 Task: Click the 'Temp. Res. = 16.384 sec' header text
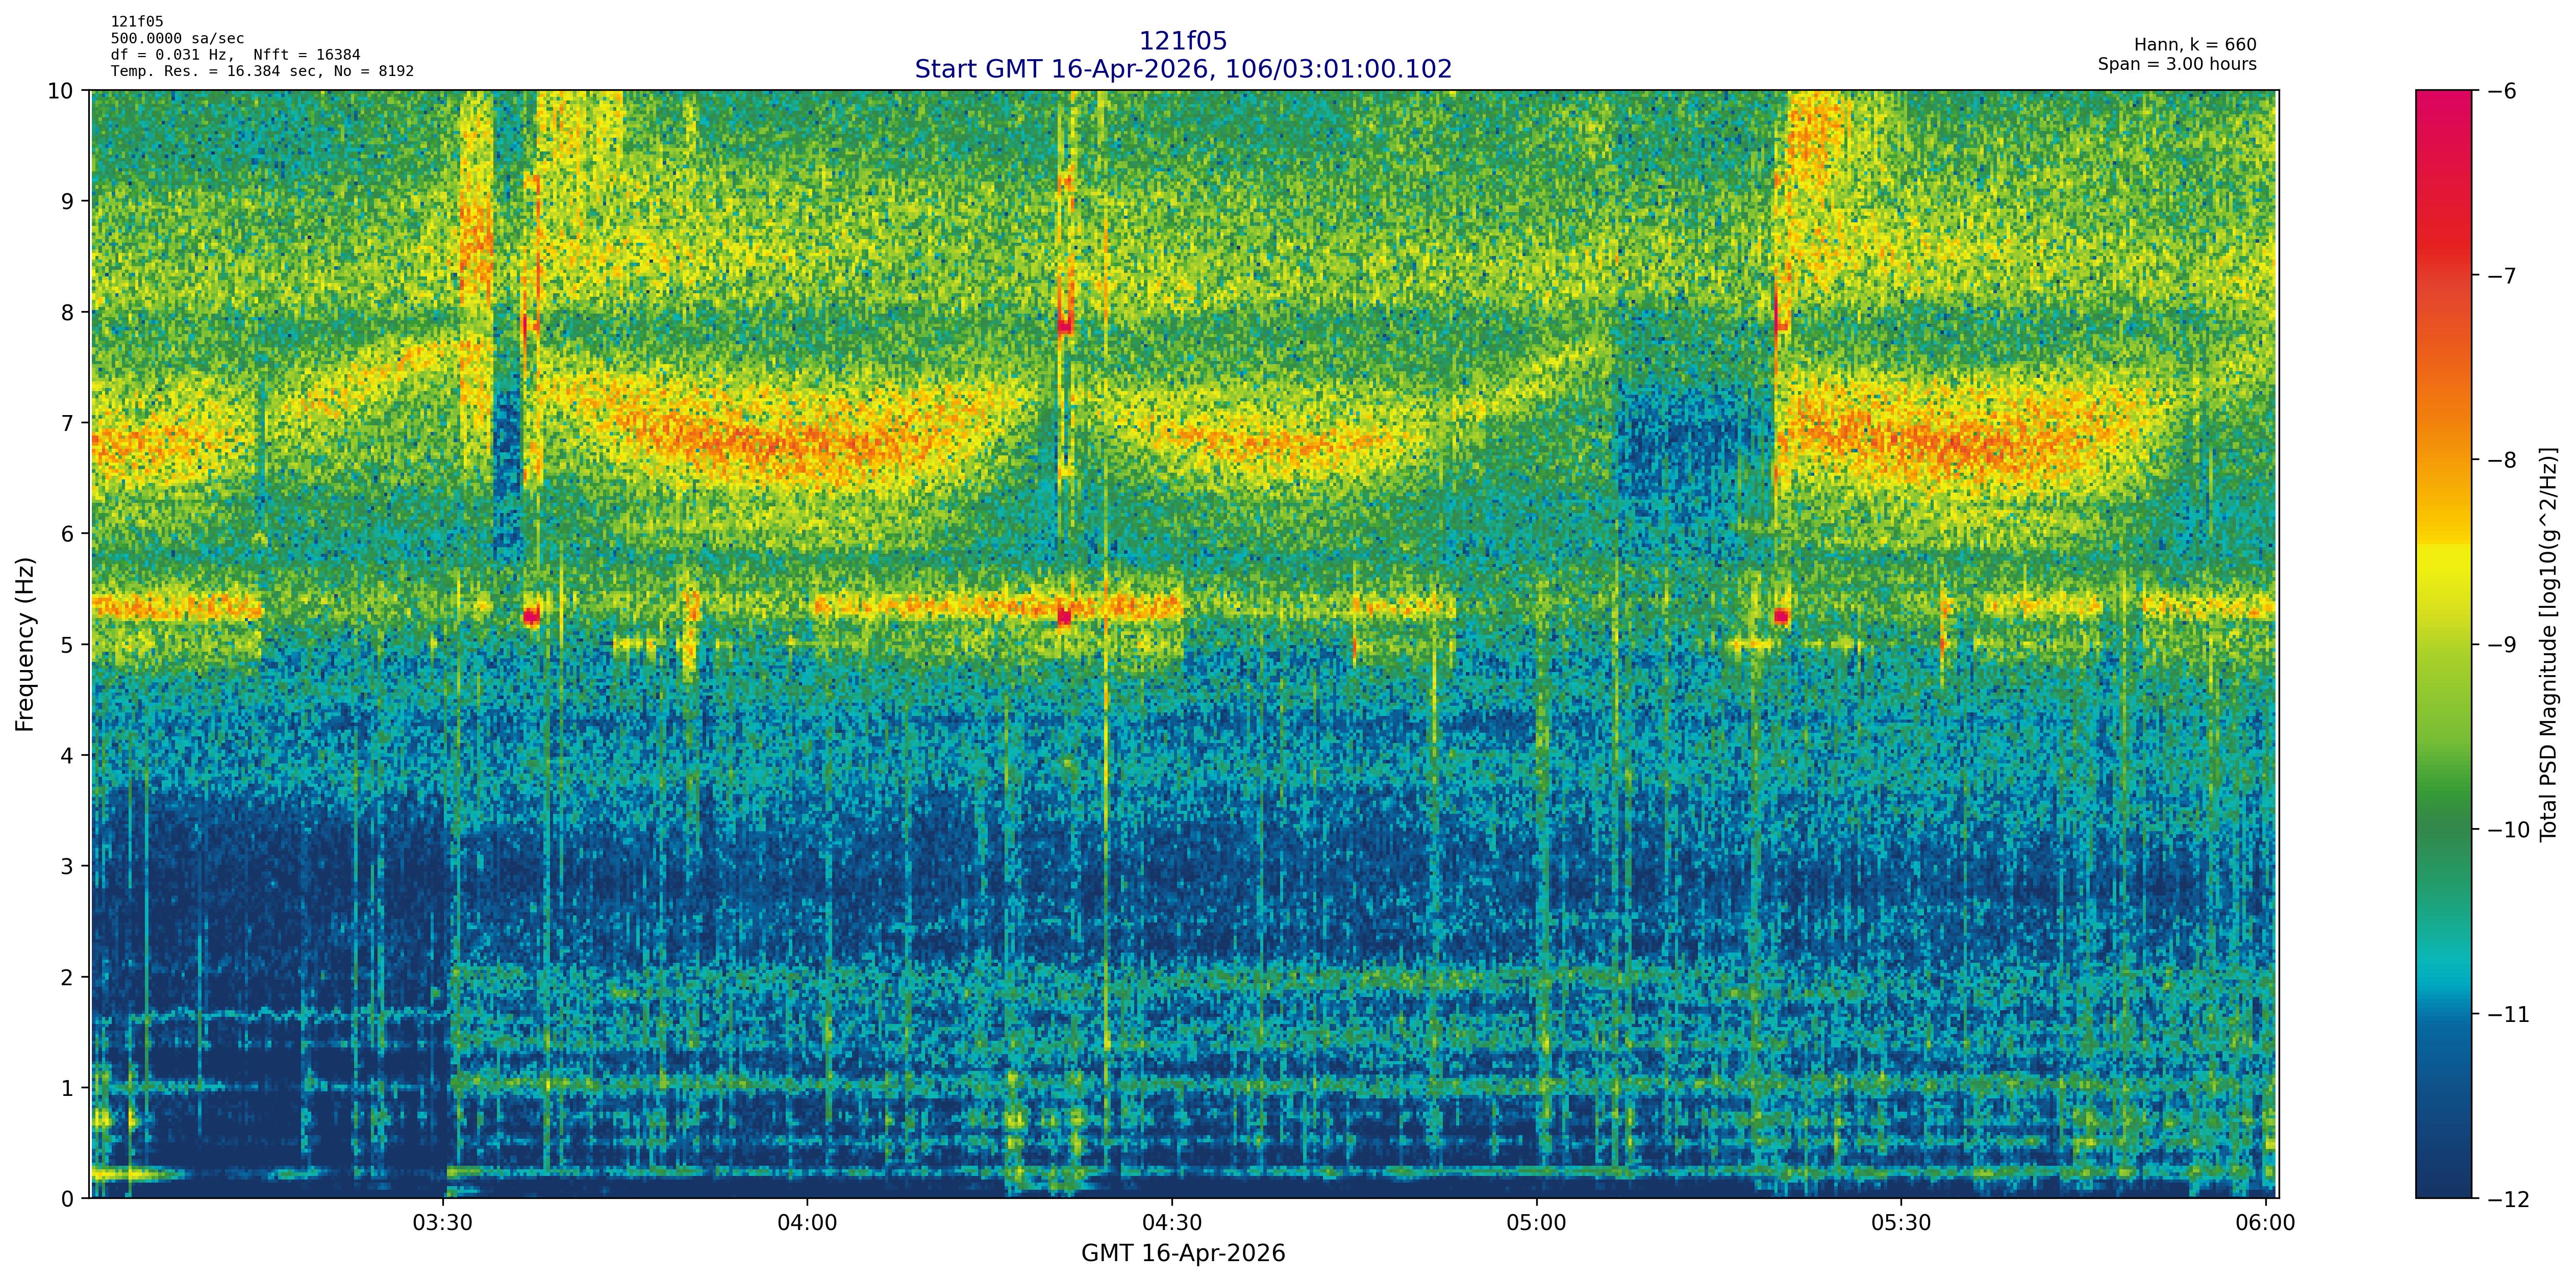click(215, 71)
